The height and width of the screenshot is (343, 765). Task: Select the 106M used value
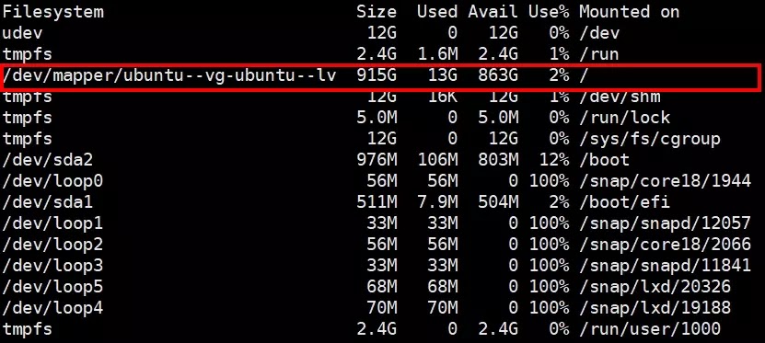pos(437,160)
